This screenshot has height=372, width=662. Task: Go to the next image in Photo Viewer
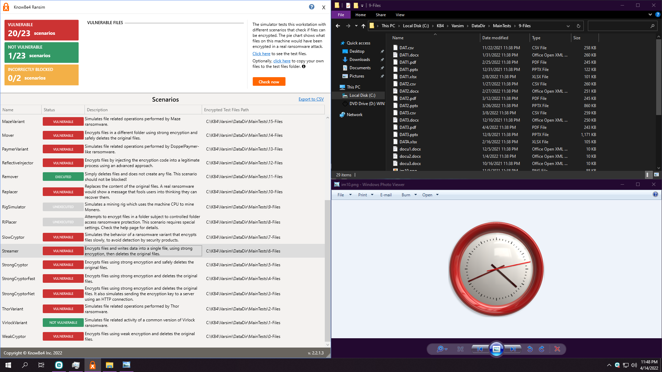point(513,349)
